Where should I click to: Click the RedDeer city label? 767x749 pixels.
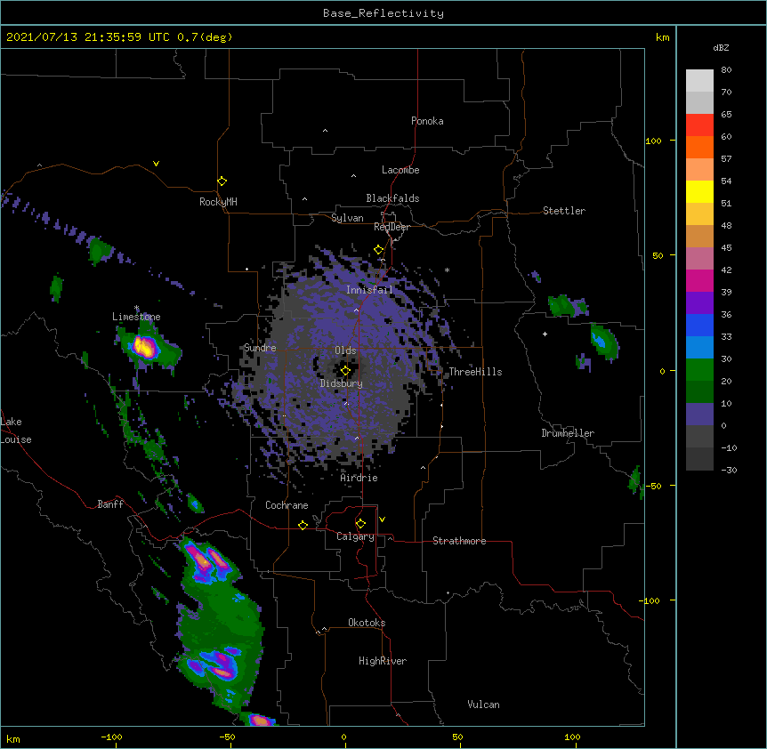coord(392,227)
